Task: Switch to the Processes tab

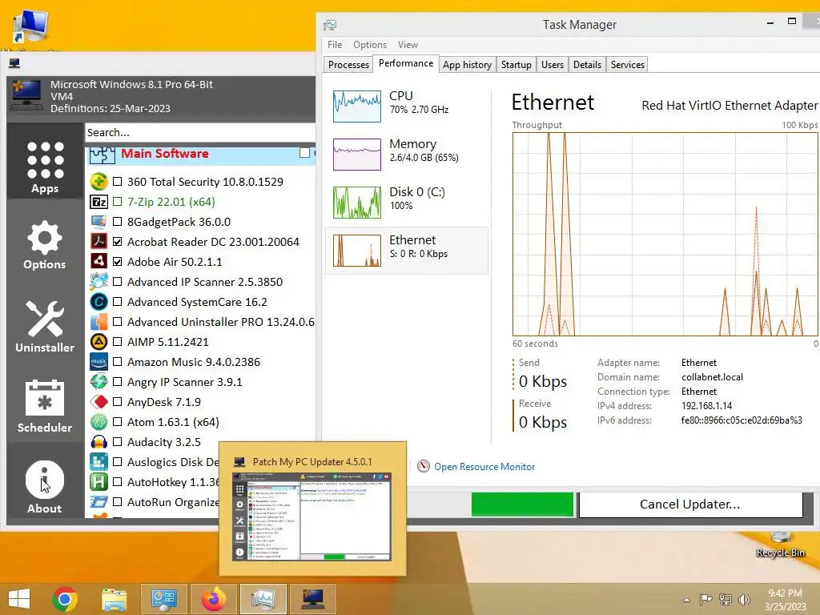Action: point(348,65)
